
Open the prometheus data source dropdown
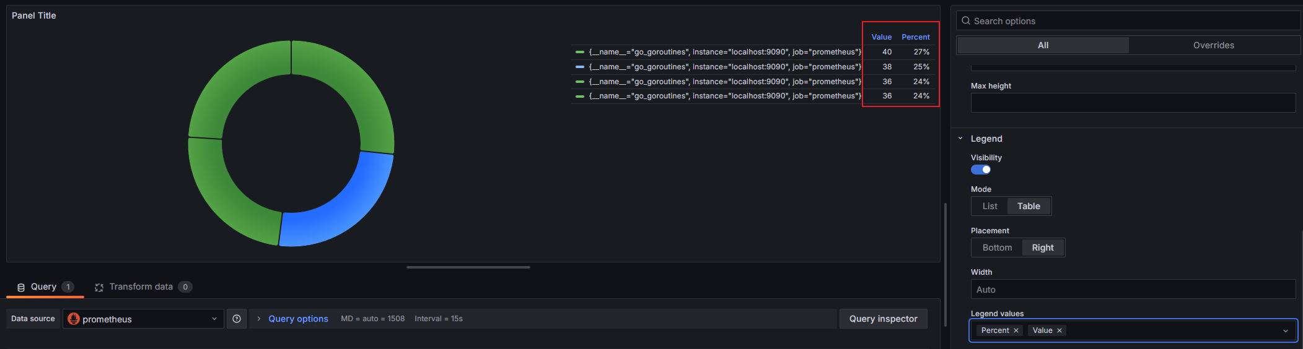click(x=143, y=319)
